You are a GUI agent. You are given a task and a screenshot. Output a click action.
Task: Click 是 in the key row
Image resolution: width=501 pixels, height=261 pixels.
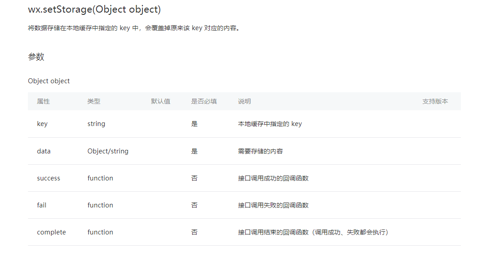pyautogui.click(x=194, y=124)
